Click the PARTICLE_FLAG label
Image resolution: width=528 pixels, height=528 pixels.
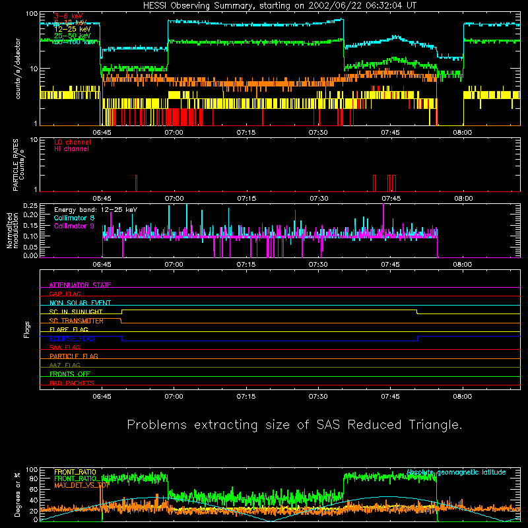coord(74,356)
